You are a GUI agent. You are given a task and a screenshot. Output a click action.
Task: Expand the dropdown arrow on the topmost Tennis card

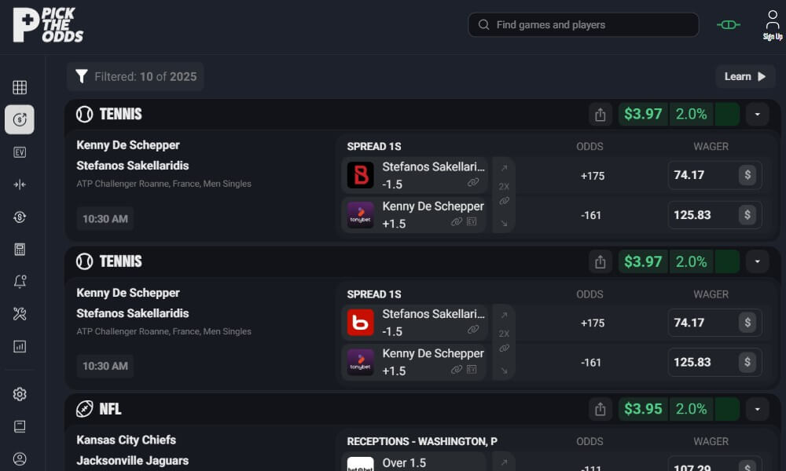click(x=757, y=115)
